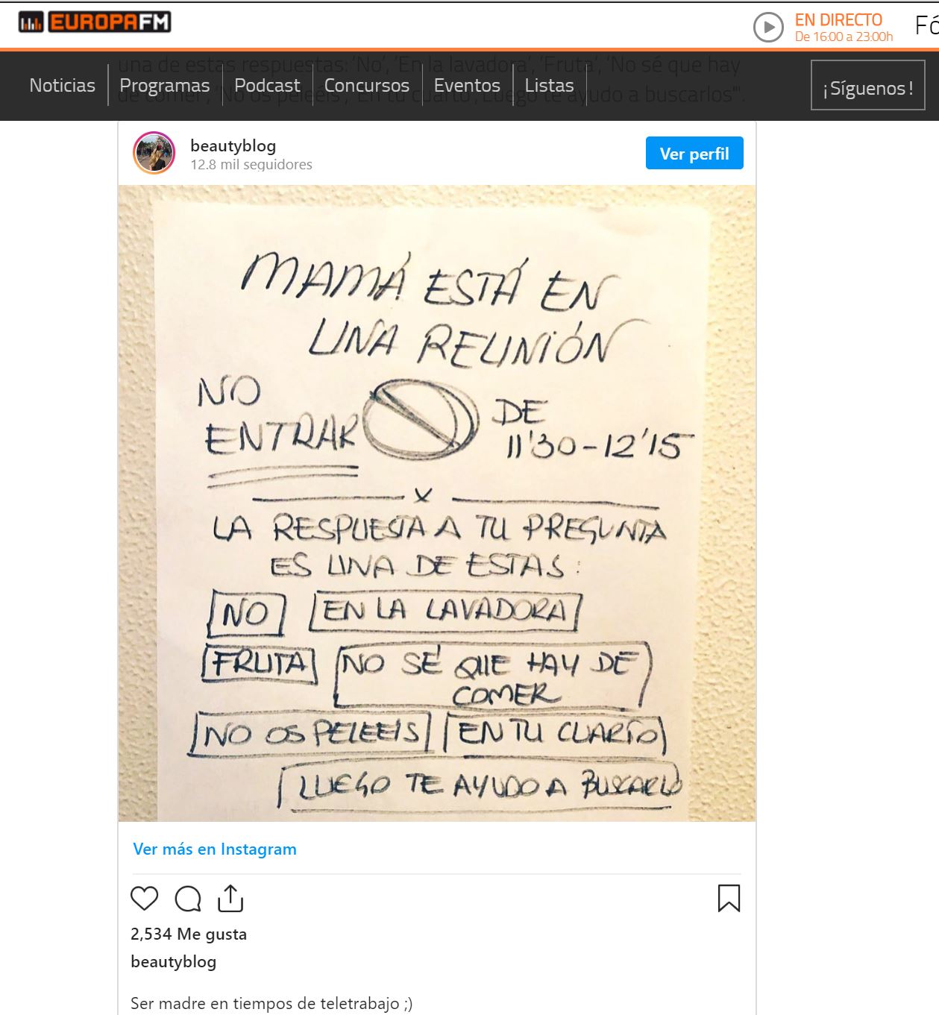The height and width of the screenshot is (1015, 939).
Task: Click beautyblog name in the caption
Action: [174, 961]
